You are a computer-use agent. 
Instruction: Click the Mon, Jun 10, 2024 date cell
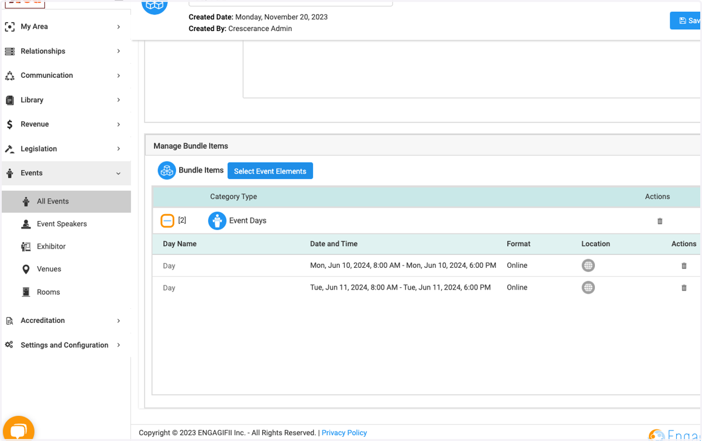[x=403, y=266]
